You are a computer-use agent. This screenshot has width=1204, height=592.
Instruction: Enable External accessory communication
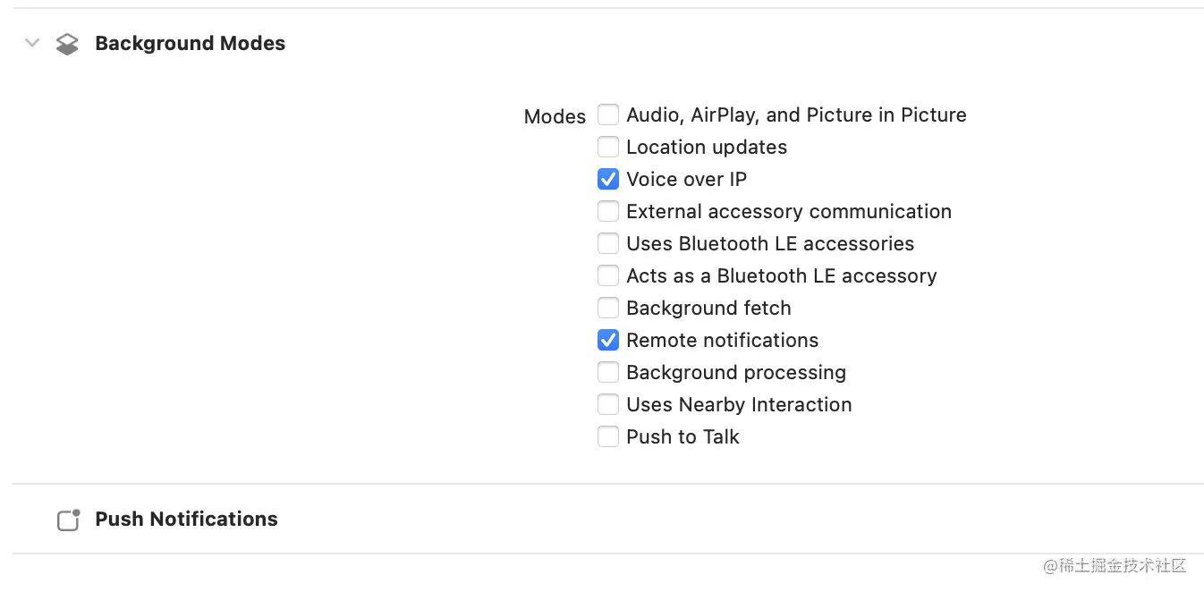(x=608, y=211)
